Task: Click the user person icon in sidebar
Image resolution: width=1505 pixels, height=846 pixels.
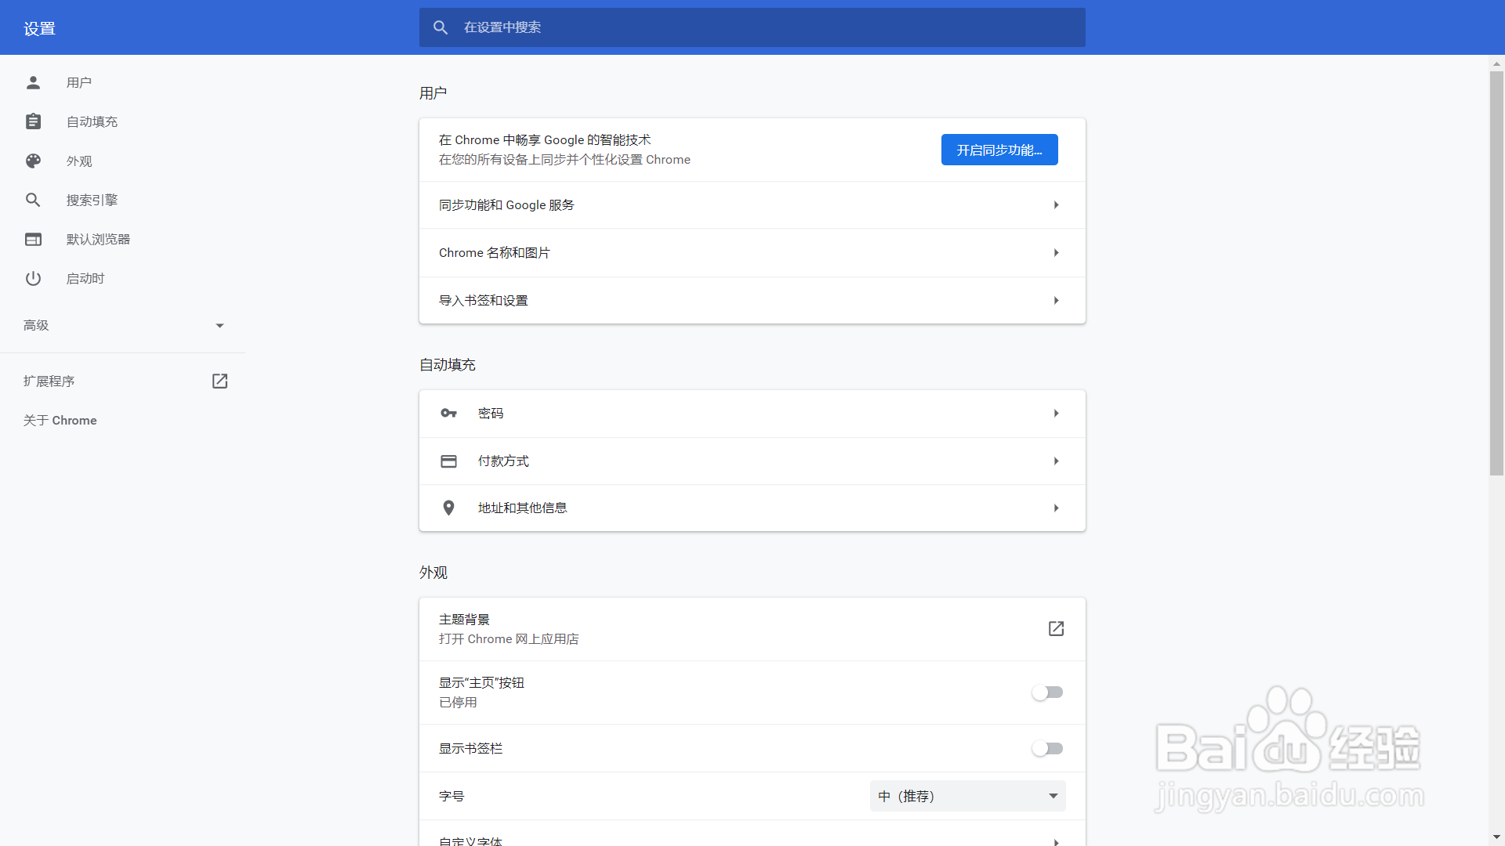Action: pyautogui.click(x=33, y=82)
